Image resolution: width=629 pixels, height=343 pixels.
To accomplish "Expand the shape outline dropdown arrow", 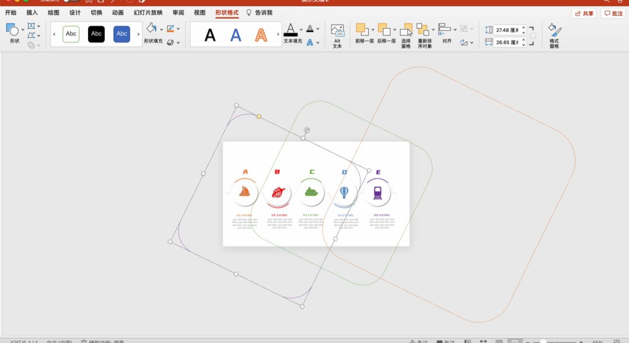I will click(178, 29).
